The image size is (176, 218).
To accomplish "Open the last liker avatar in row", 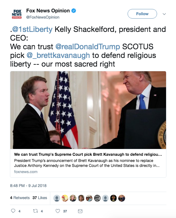I will click(122, 198).
